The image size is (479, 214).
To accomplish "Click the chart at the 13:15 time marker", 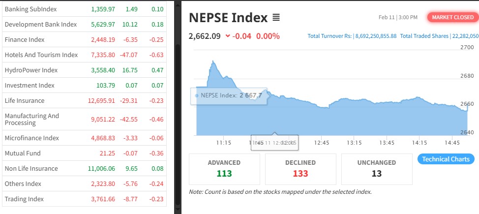I will (354, 118).
